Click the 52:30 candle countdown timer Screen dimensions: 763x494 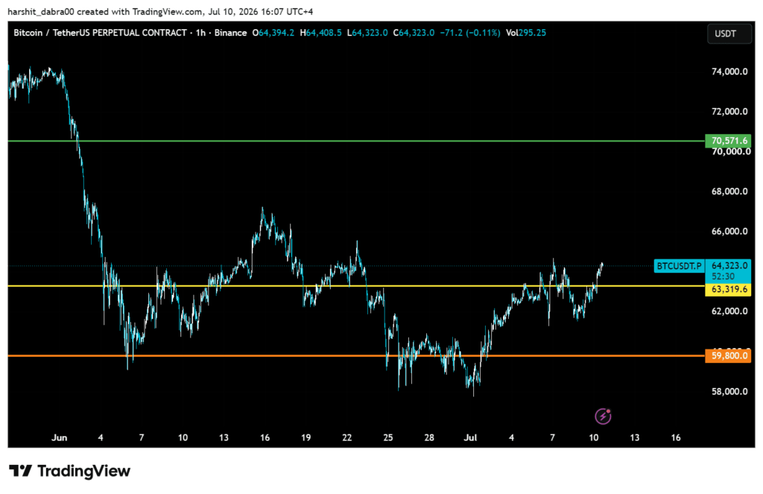click(x=723, y=276)
